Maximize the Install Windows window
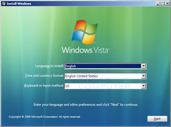The height and width of the screenshot is (127, 171). point(162,3)
